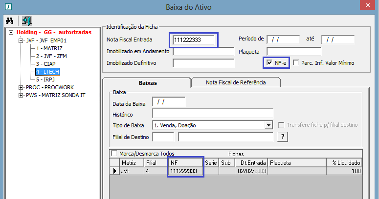The height and width of the screenshot is (199, 379).
Task: Select Holding - GG - autorizadas root
Action: (54, 32)
